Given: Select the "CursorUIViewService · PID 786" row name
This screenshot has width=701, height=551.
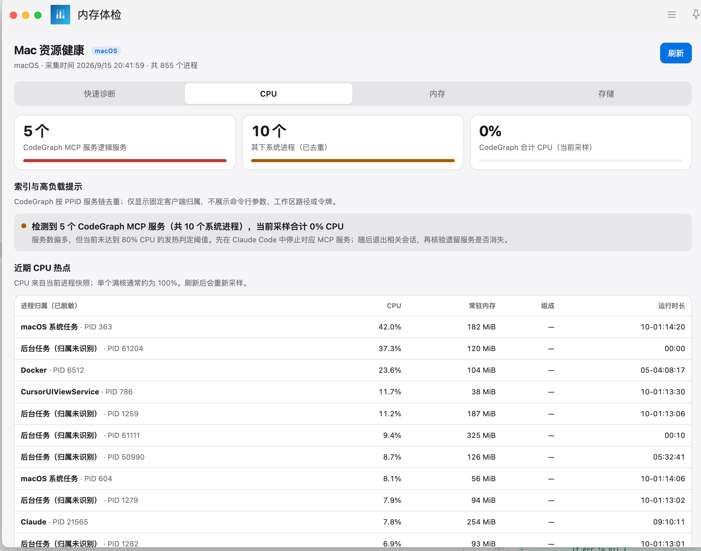Looking at the screenshot, I should (77, 392).
